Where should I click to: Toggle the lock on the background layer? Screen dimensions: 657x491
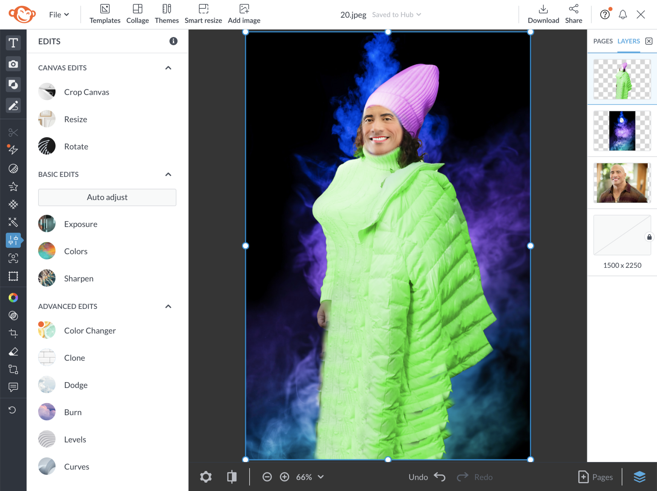[649, 237]
